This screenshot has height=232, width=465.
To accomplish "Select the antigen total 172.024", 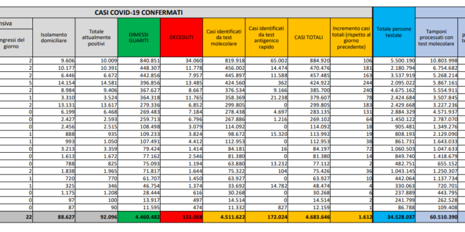I will coord(267,217).
